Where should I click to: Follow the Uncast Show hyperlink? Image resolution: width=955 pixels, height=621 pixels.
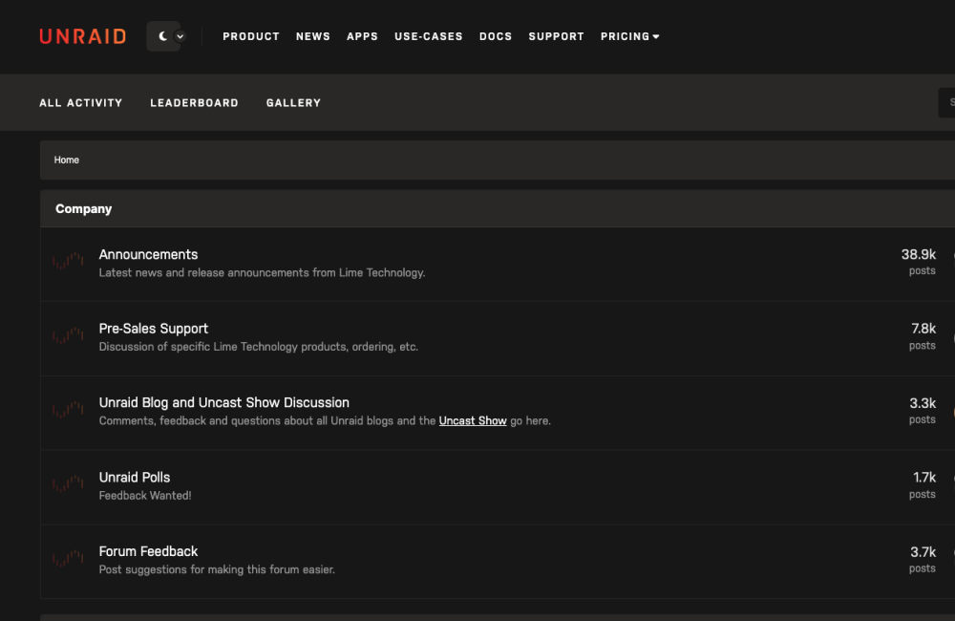tap(473, 420)
